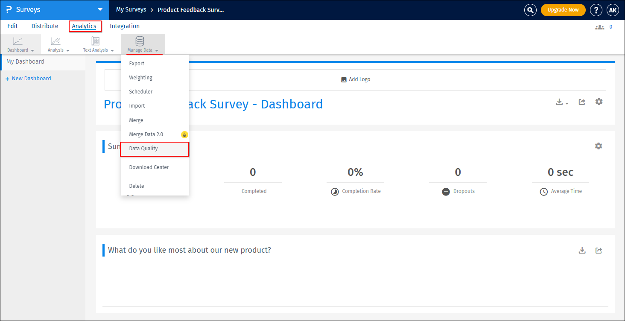The width and height of the screenshot is (625, 321).
Task: Click the Manage Data database icon
Action: (x=140, y=41)
